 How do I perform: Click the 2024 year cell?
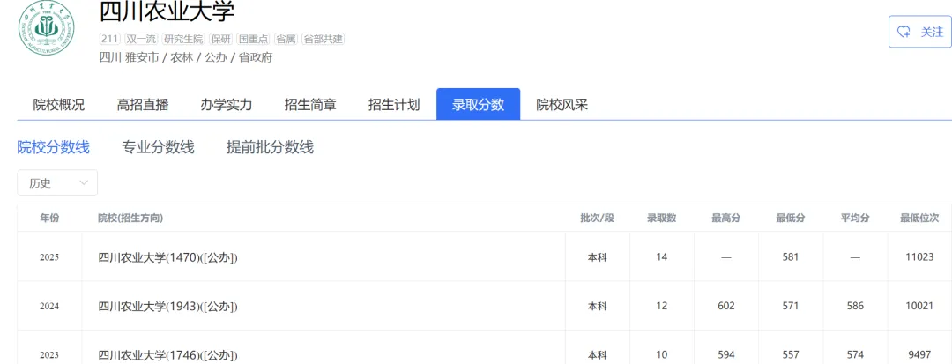pyautogui.click(x=49, y=307)
